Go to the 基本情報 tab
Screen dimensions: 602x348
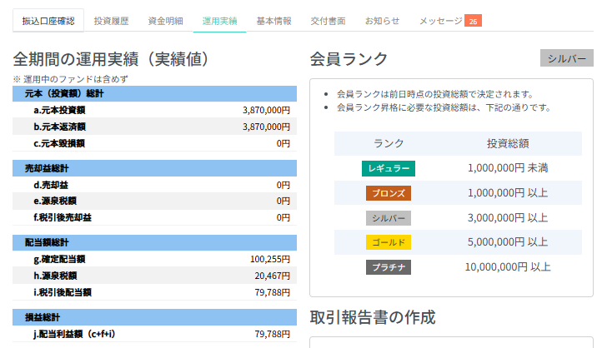tap(273, 21)
